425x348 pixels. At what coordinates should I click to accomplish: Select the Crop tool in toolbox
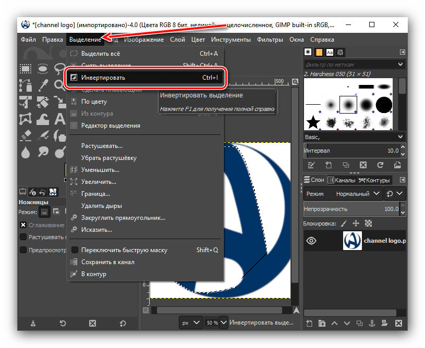[26, 102]
